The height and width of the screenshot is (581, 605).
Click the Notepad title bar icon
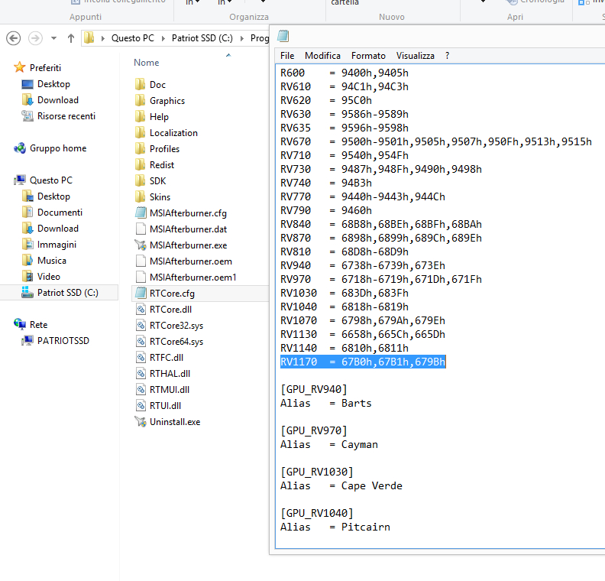pyautogui.click(x=283, y=36)
